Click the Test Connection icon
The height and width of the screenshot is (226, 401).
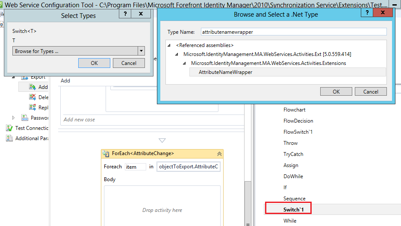pyautogui.click(x=9, y=128)
